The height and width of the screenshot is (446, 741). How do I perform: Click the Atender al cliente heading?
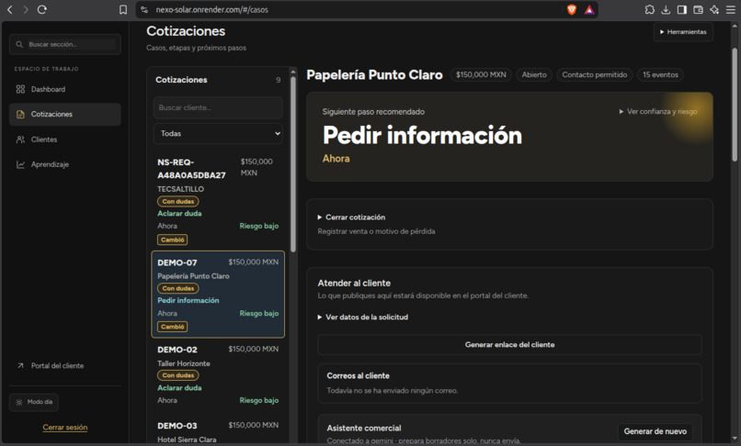pyautogui.click(x=354, y=284)
